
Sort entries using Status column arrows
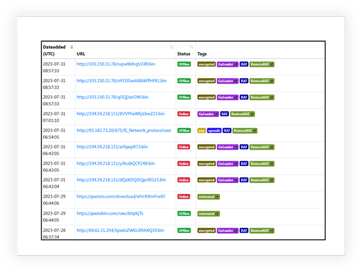tap(192, 47)
